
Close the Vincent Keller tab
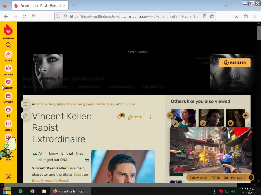click(64, 6)
